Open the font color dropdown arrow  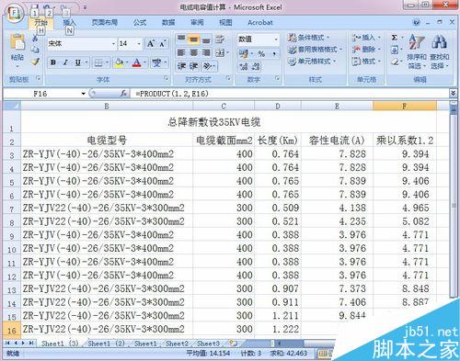(x=144, y=62)
